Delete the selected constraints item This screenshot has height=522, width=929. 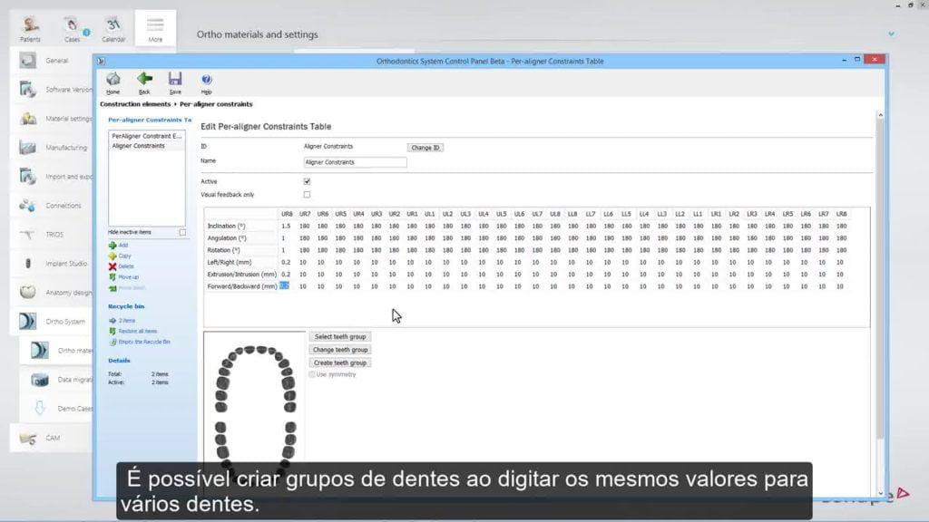[125, 266]
